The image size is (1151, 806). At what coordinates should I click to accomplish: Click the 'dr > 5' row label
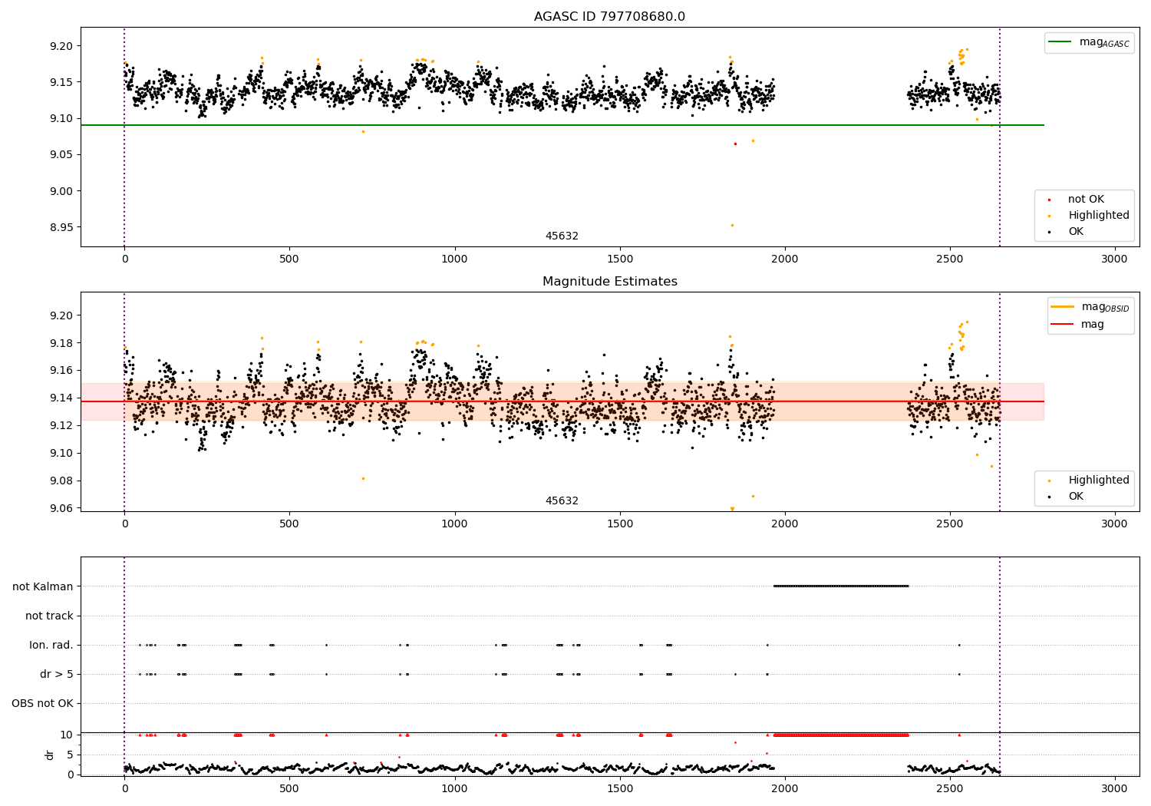pos(56,674)
